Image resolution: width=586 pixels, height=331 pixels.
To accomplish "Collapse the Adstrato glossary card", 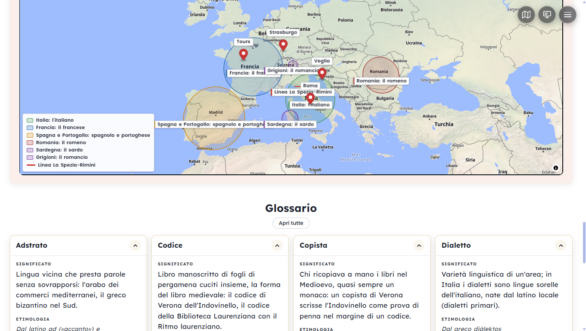I will [135, 246].
